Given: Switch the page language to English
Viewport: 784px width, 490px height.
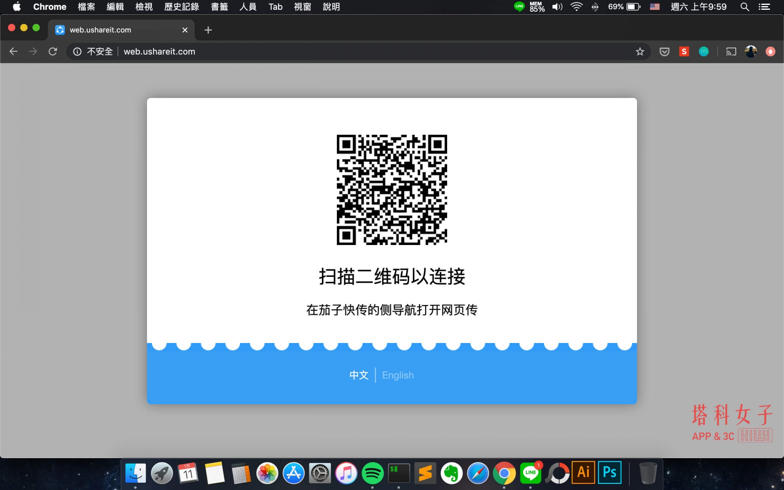Looking at the screenshot, I should click(x=398, y=375).
